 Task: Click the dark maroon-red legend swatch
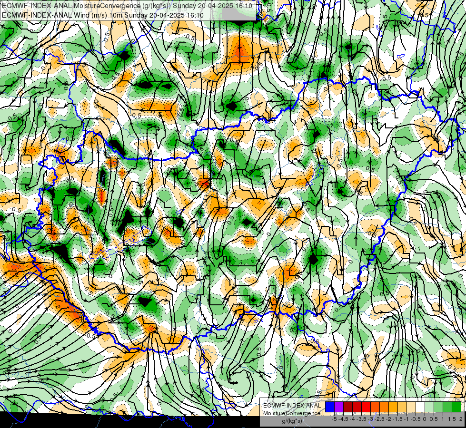(x=348, y=407)
